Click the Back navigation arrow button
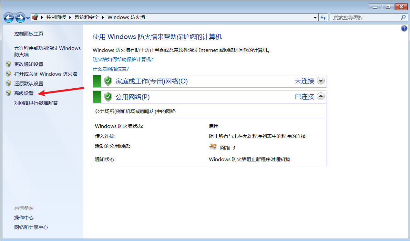This screenshot has height=241, width=410. (9, 17)
